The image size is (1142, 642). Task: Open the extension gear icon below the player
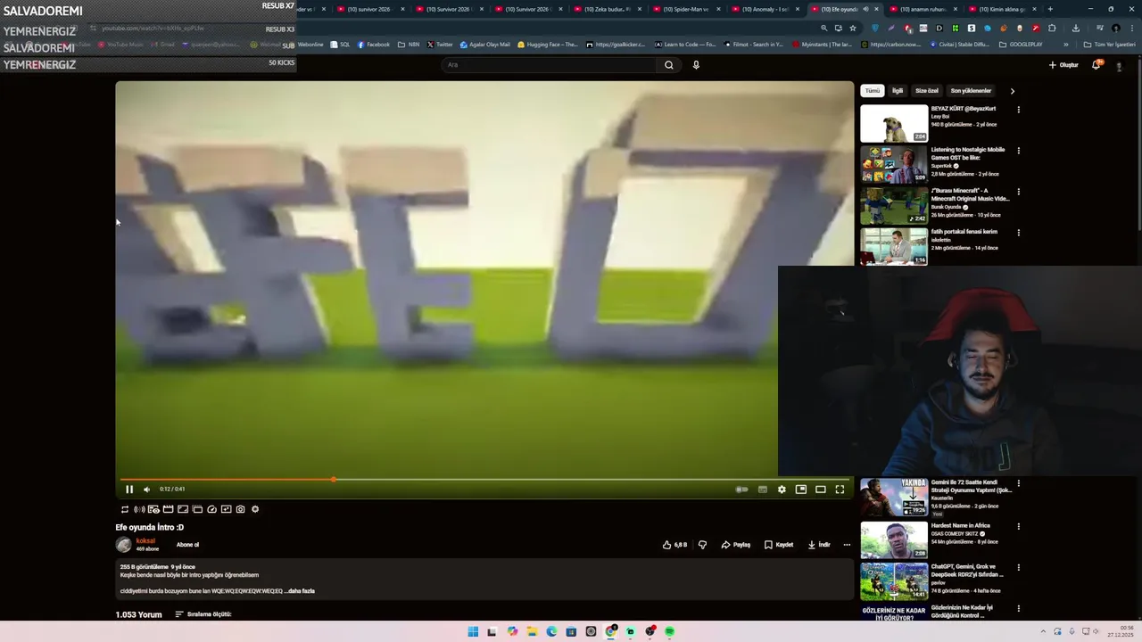click(255, 509)
